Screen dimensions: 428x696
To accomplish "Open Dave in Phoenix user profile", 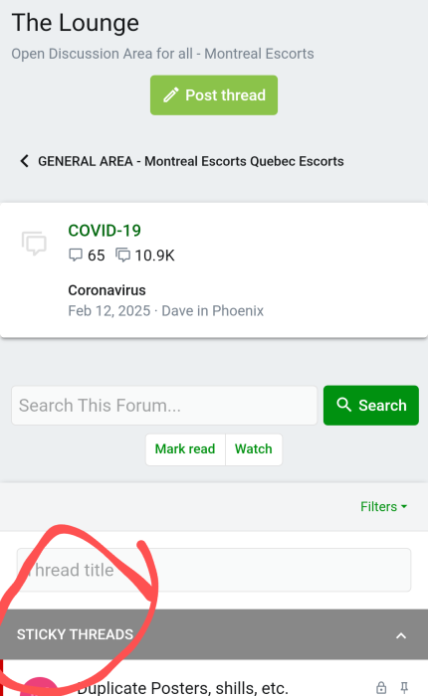I will coord(212,310).
